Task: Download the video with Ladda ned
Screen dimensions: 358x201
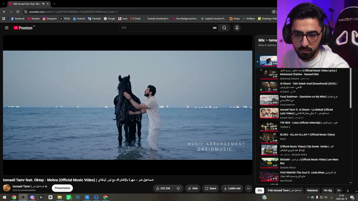Action: [x=232, y=188]
